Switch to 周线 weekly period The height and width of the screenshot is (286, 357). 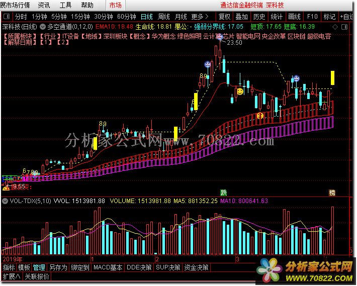pos(164,16)
